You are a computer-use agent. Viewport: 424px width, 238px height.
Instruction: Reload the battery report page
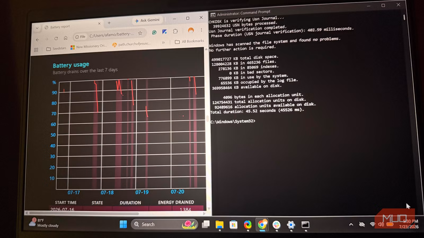56,38
